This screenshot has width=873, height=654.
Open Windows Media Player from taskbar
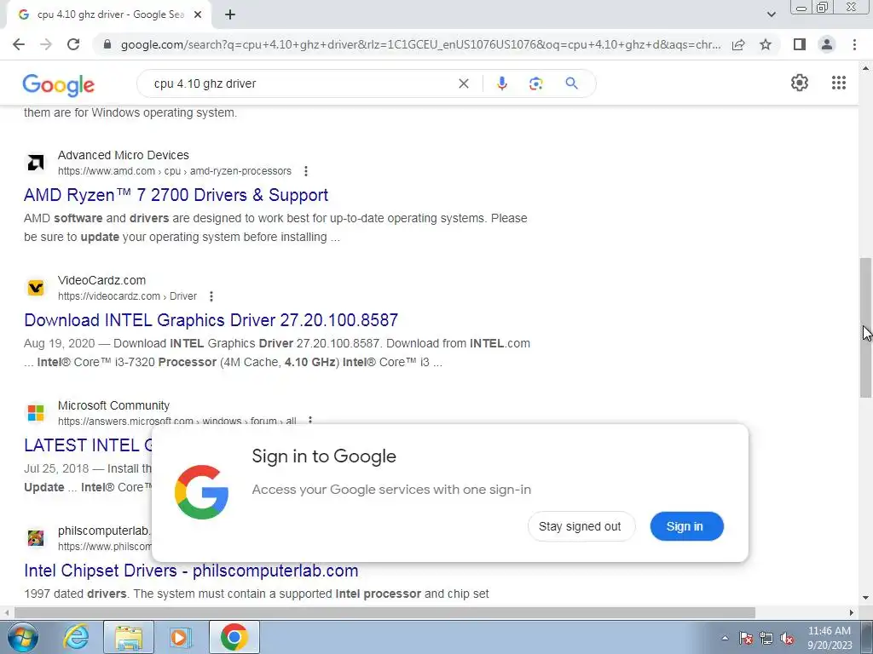point(180,637)
